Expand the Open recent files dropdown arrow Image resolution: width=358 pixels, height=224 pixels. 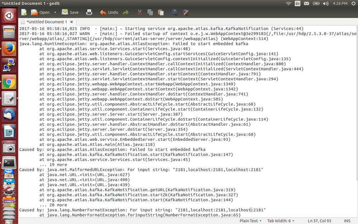pos(55,12)
